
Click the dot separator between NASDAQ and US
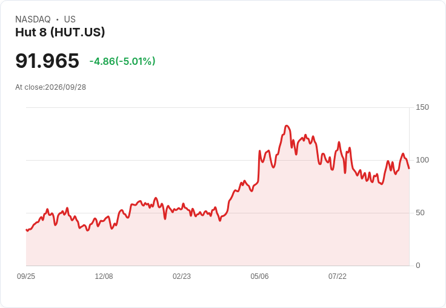[x=58, y=19]
